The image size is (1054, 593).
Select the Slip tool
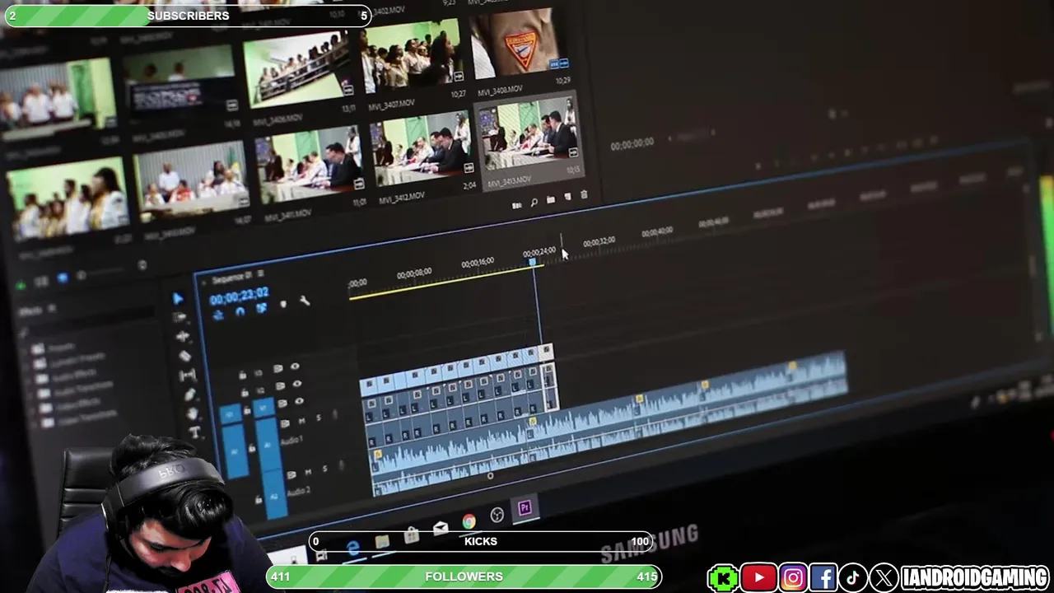(x=188, y=376)
